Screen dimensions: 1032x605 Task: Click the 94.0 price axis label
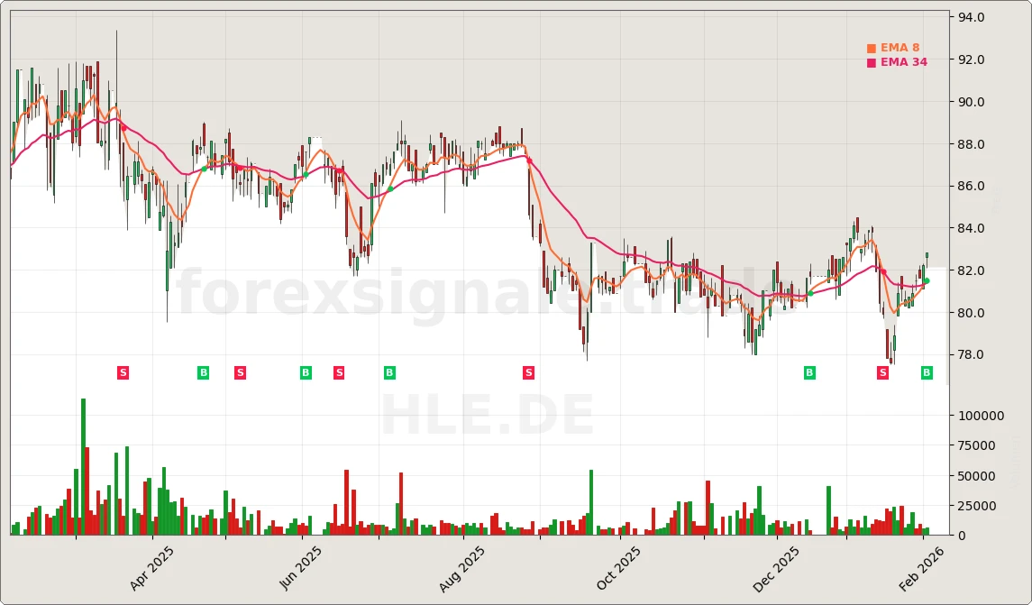971,17
